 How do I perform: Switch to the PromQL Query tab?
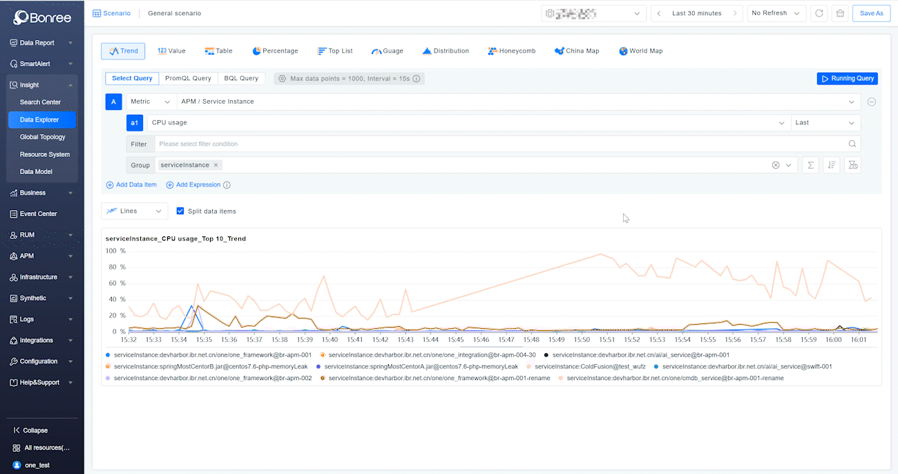click(188, 78)
